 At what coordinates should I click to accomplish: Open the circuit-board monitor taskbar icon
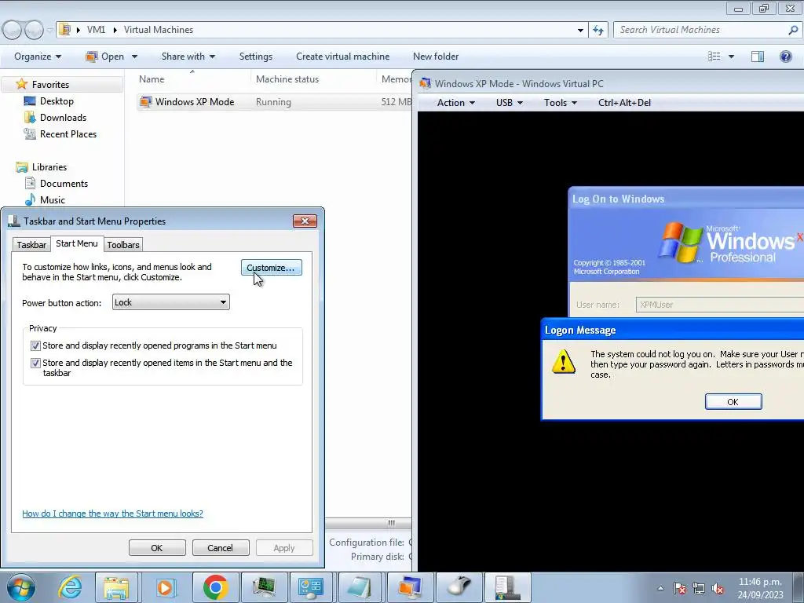click(x=263, y=587)
